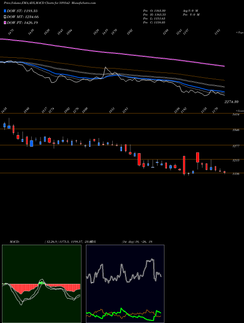Click the blue DOW ST legend swatch
The height and width of the screenshot is (323, 244).
pyautogui.click(x=5, y=11)
